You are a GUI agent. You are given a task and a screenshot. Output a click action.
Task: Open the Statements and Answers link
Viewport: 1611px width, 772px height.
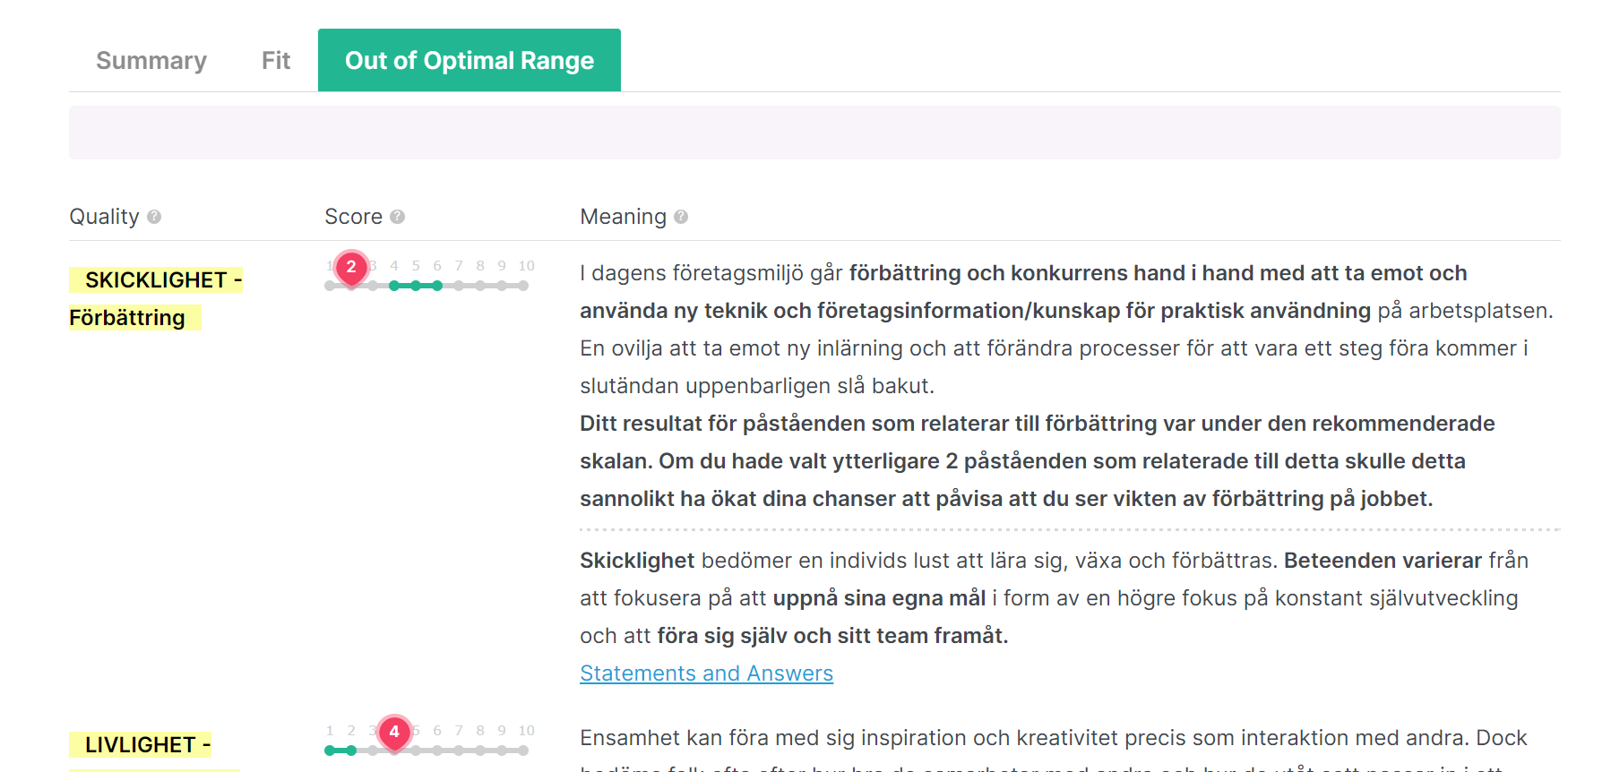706,673
